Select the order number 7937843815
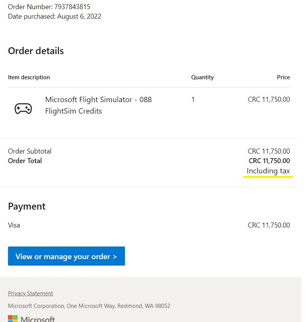This screenshot has height=322, width=306. coord(72,7)
